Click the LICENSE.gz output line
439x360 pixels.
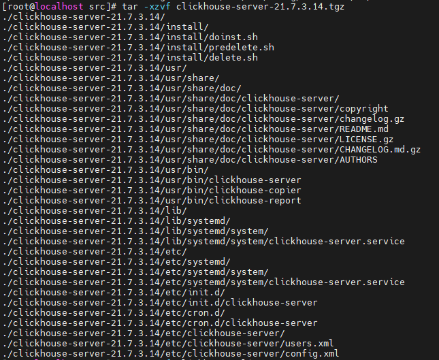tap(197, 139)
